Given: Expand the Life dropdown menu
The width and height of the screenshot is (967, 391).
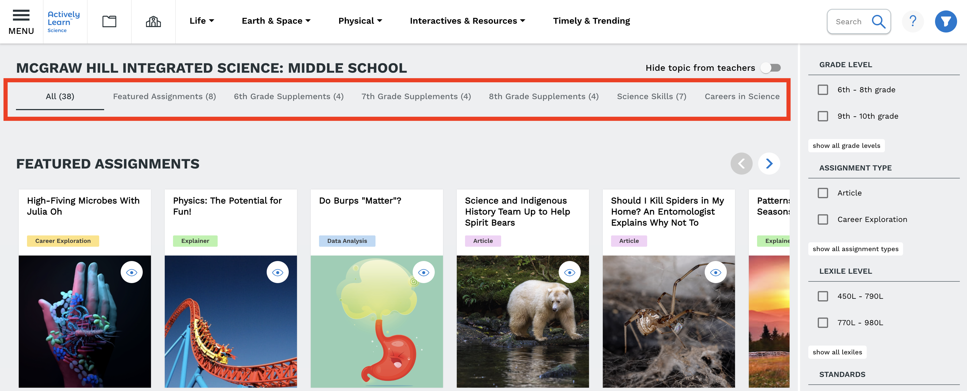Looking at the screenshot, I should tap(202, 21).
